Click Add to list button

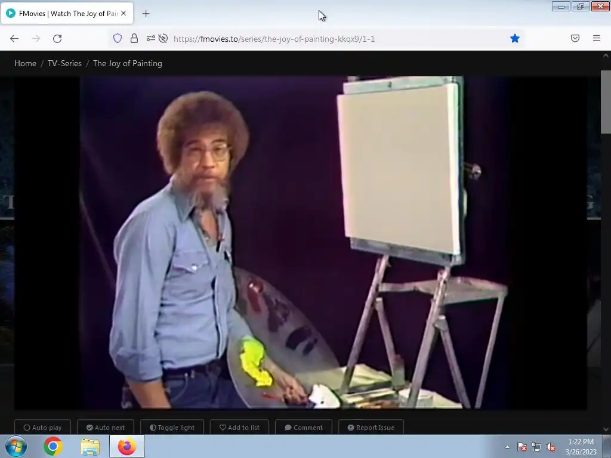click(239, 427)
